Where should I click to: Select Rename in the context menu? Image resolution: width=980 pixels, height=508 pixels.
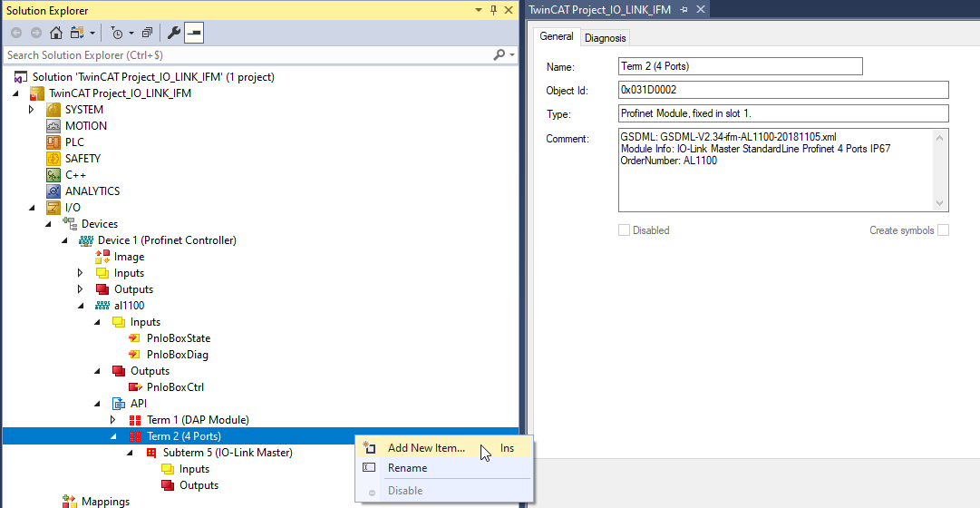(x=407, y=468)
